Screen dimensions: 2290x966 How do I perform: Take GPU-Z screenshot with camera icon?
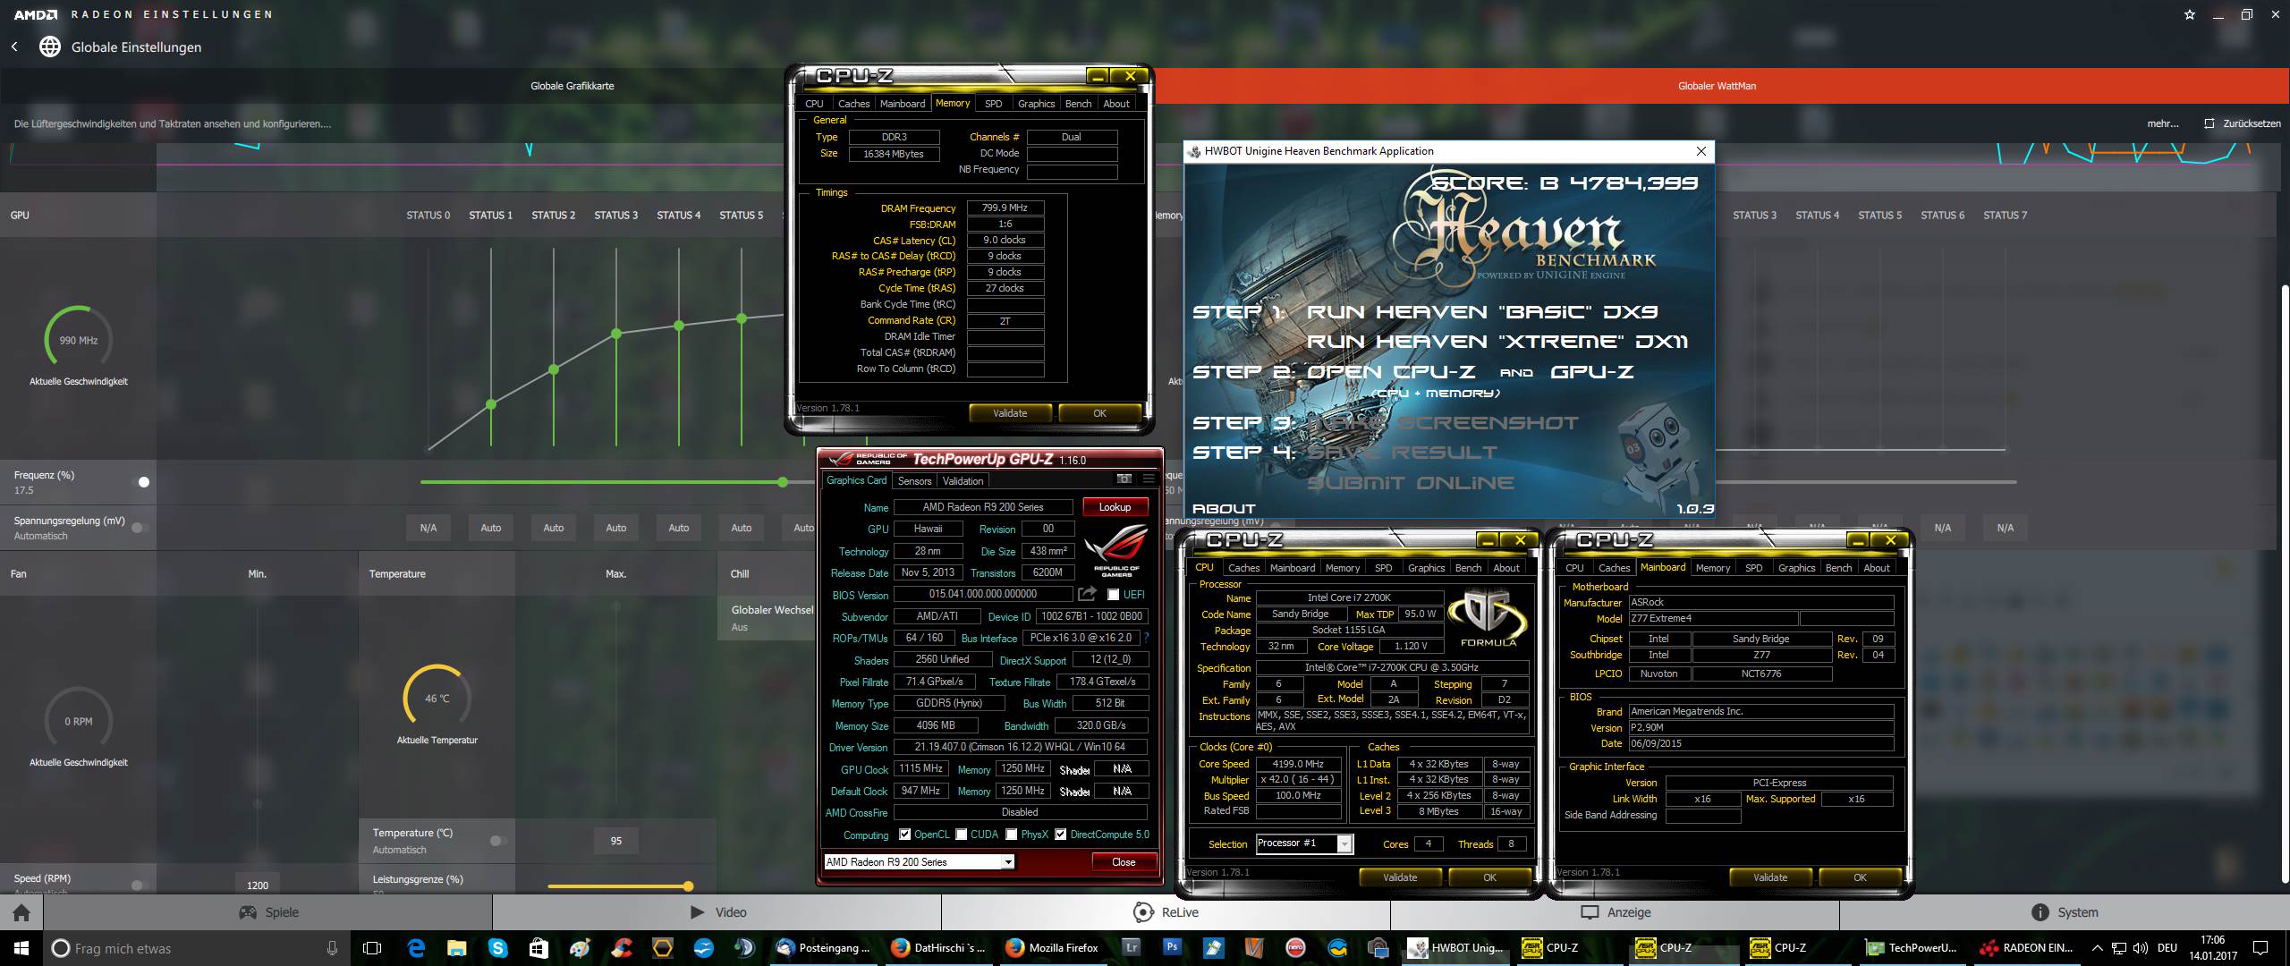(x=1124, y=479)
